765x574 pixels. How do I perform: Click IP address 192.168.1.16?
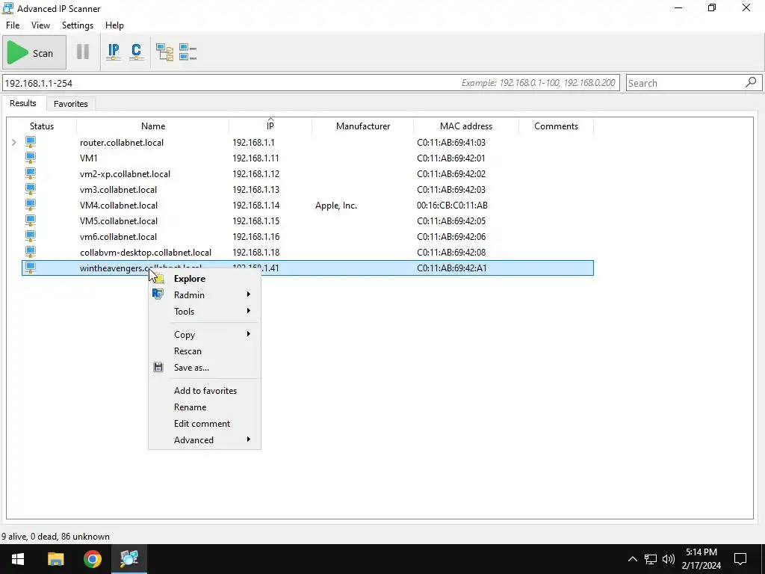[255, 237]
